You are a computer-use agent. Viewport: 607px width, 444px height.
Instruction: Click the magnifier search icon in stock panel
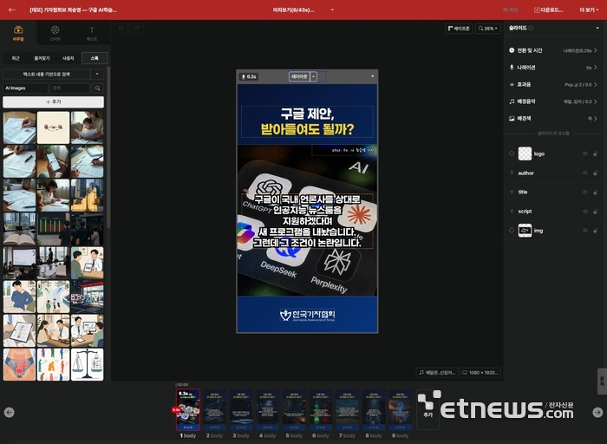click(97, 88)
